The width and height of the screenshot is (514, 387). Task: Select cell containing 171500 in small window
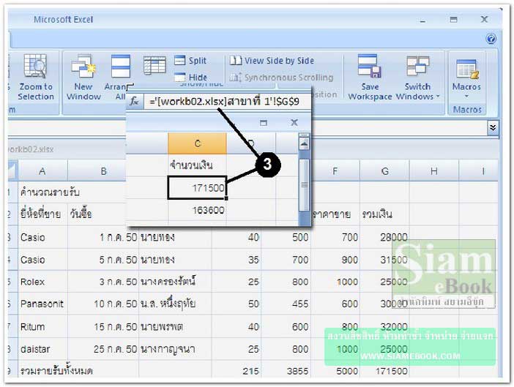point(198,187)
